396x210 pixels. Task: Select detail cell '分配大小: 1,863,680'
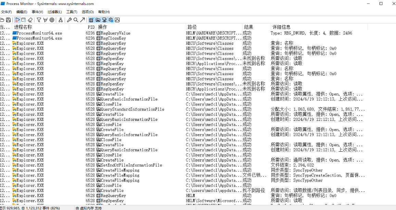click(x=318, y=109)
